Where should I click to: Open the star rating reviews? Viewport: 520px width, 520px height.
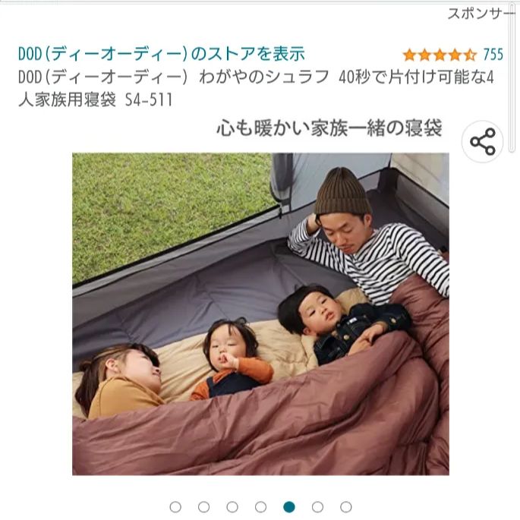click(x=440, y=55)
